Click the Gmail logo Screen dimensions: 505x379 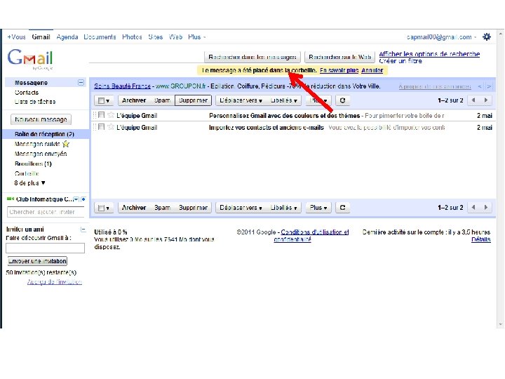[x=30, y=59]
